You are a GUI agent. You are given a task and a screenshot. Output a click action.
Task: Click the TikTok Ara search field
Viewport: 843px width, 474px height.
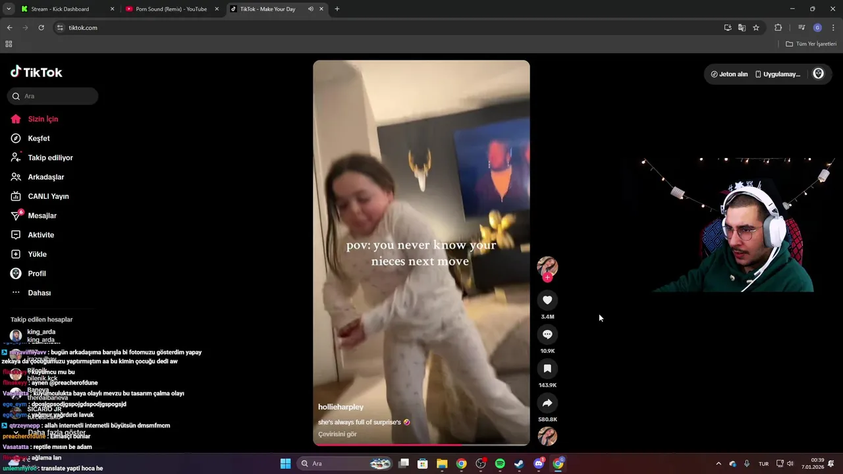(53, 96)
